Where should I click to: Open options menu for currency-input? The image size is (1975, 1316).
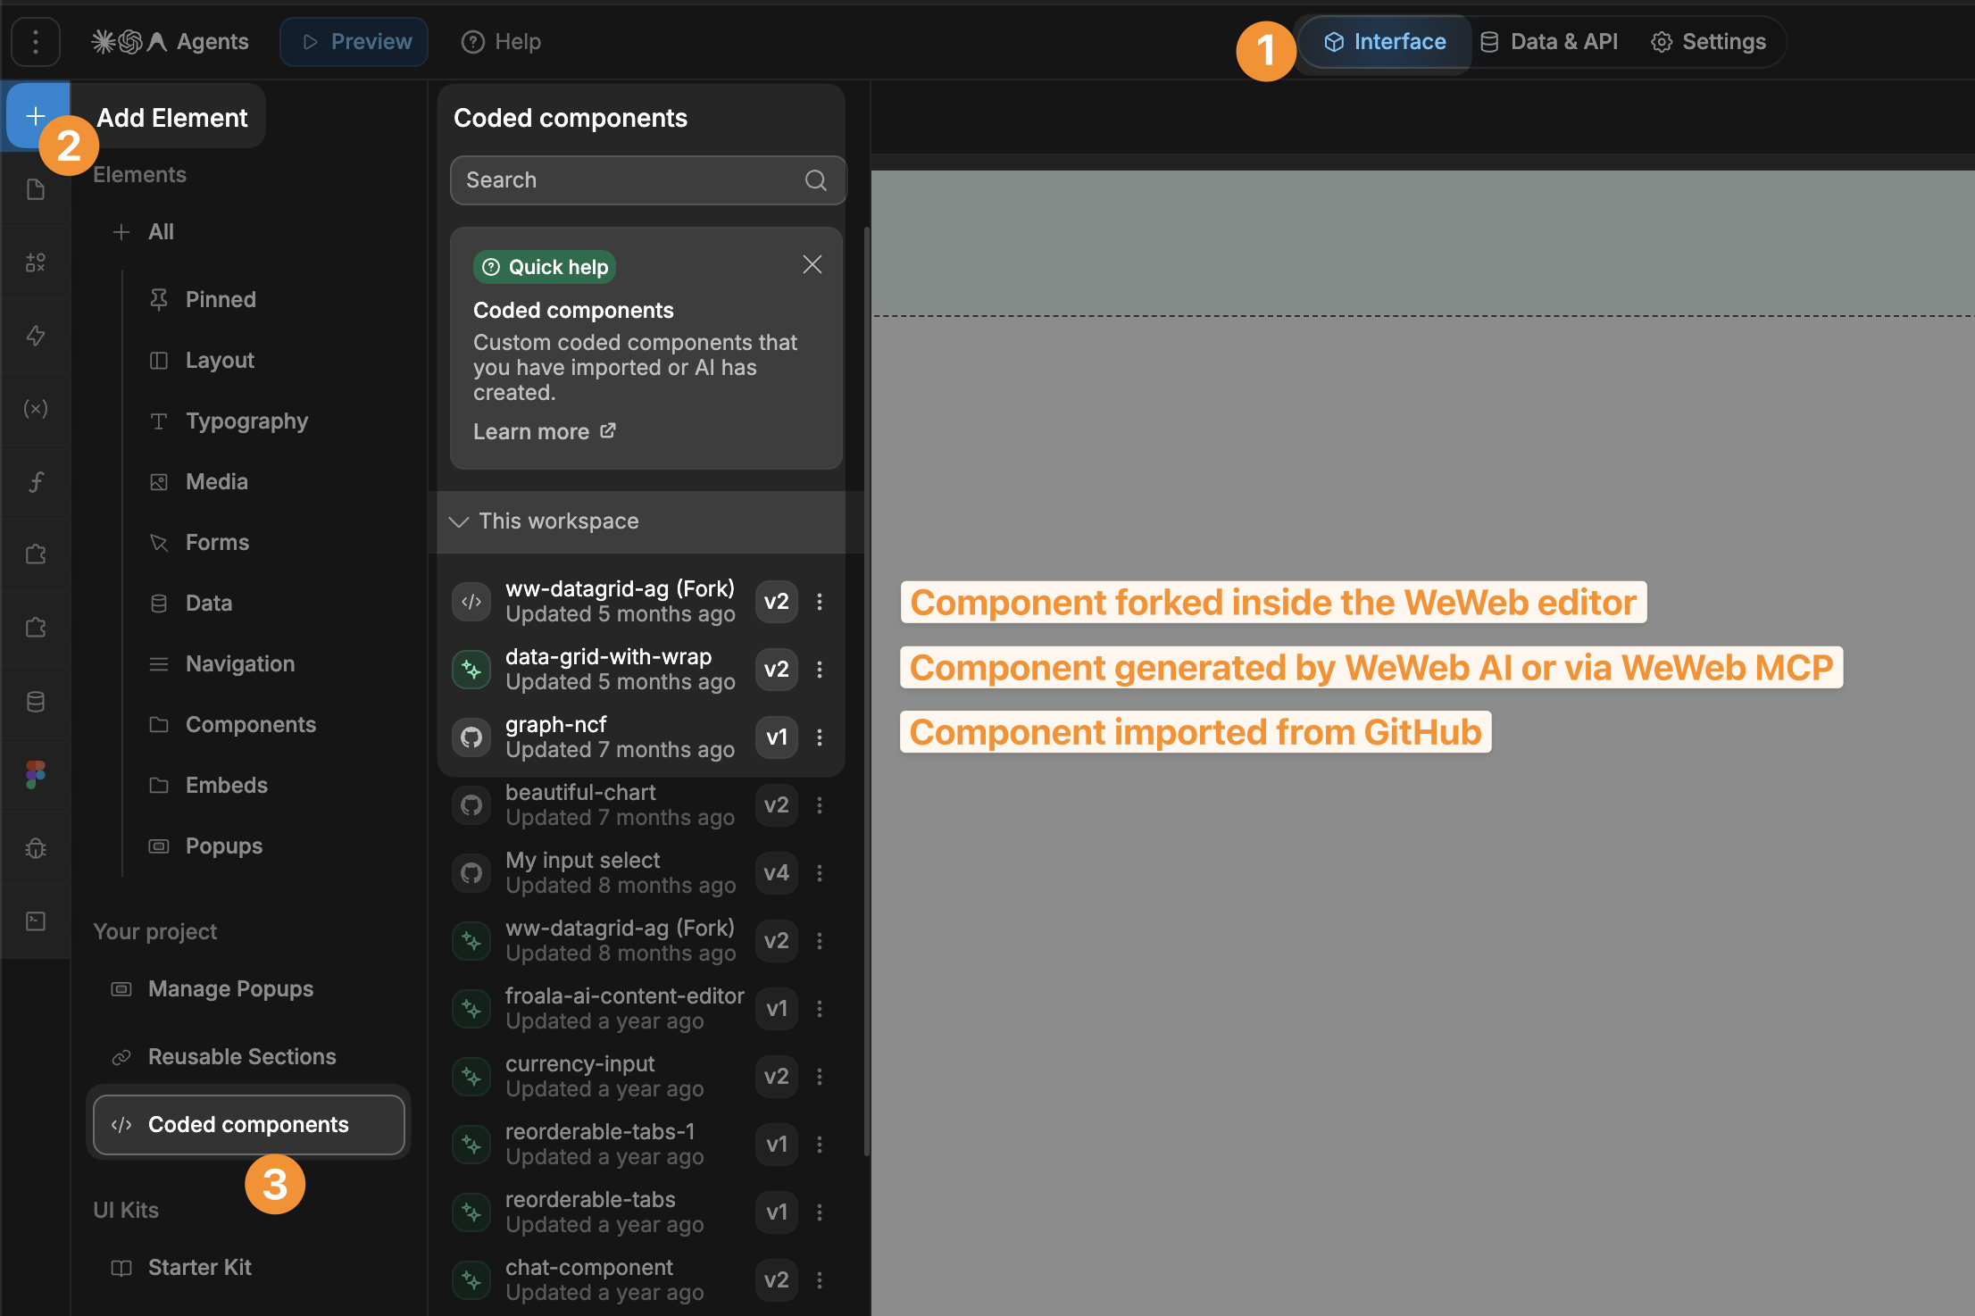point(820,1077)
